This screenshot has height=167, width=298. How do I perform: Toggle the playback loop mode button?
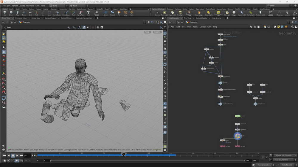point(13,160)
